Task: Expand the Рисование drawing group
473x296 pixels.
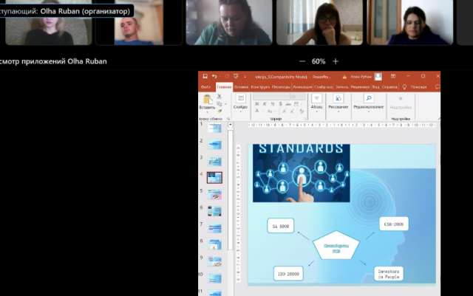Action: click(x=338, y=103)
